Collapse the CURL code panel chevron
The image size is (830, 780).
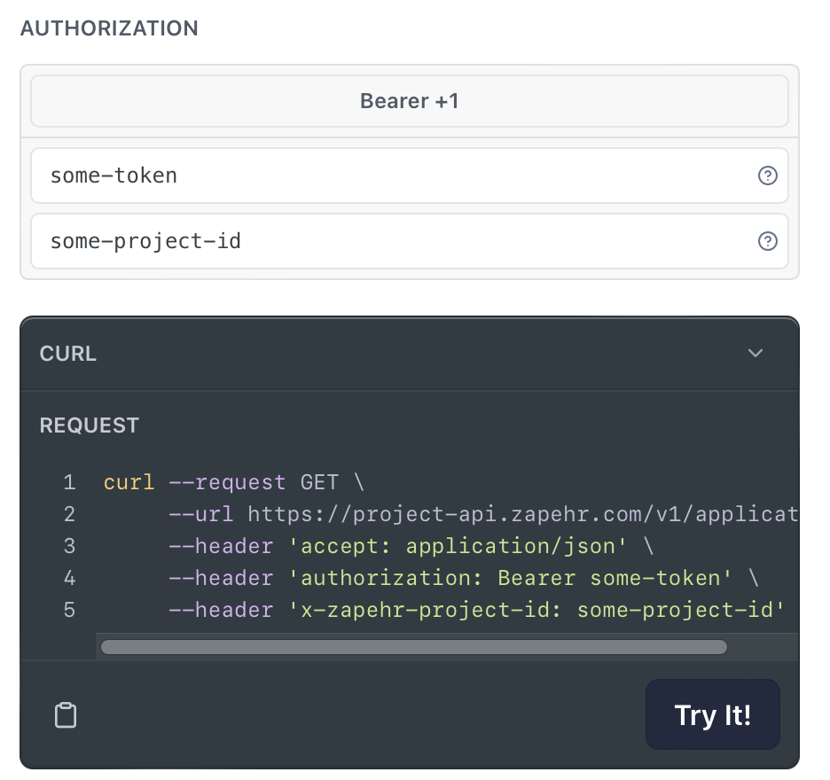click(x=755, y=353)
